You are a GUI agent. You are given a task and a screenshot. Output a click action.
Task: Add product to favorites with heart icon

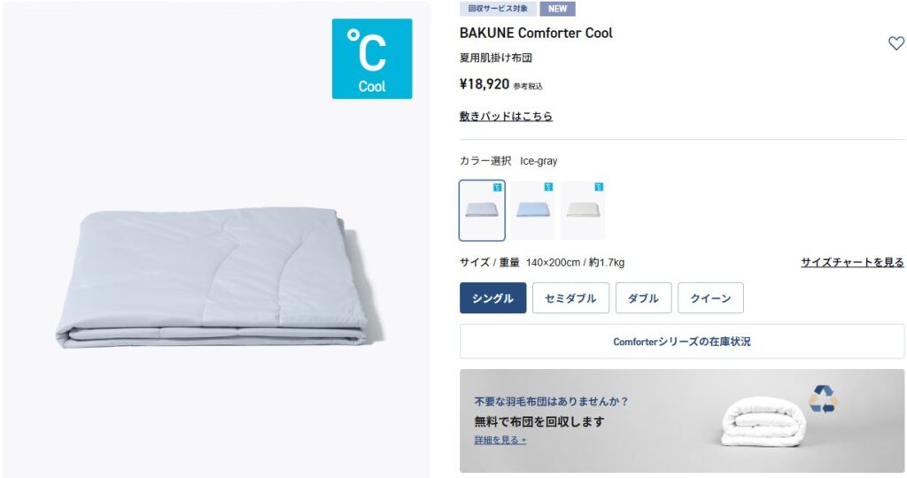tap(896, 43)
